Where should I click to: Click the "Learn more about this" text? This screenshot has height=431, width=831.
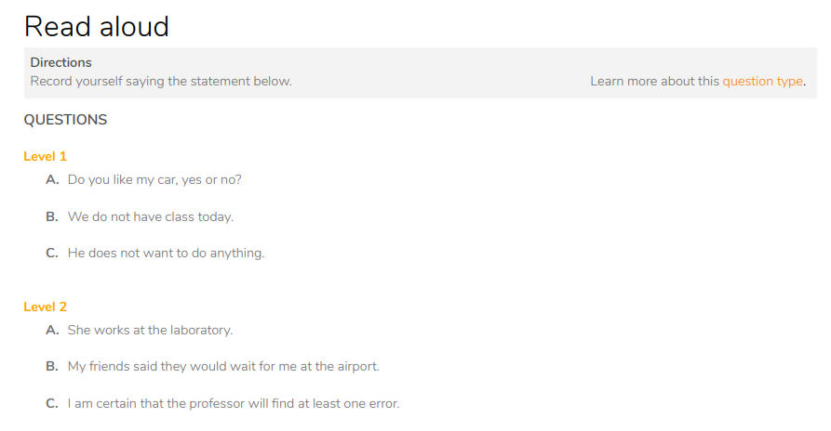[654, 82]
